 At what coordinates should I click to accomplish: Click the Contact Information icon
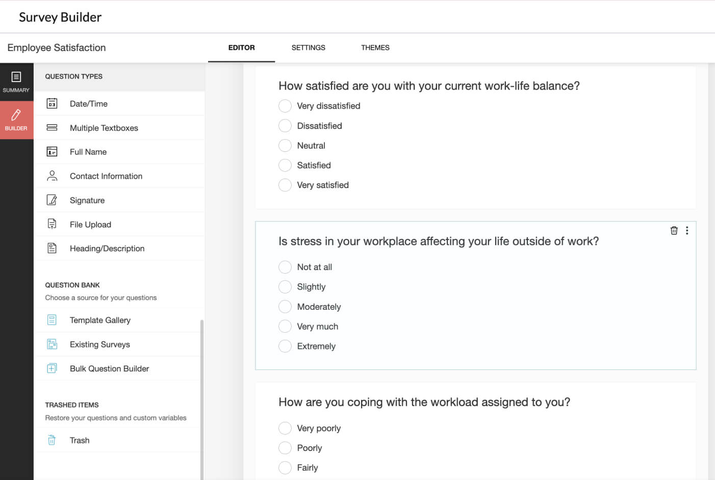click(52, 176)
